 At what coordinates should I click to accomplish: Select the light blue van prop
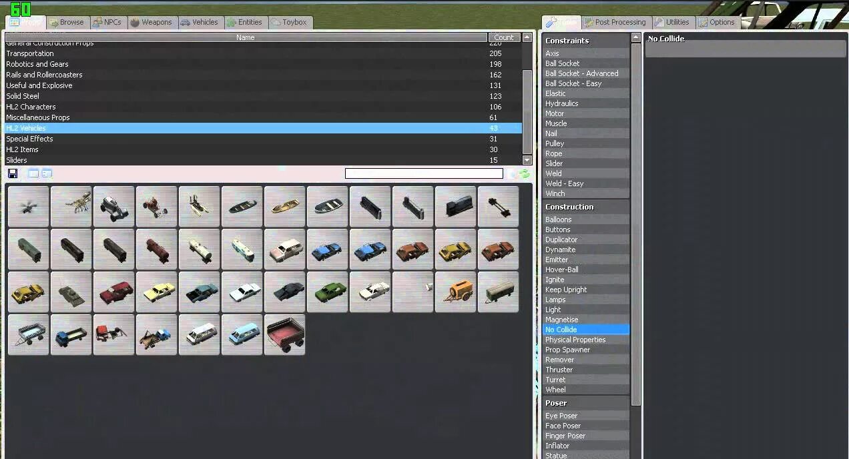242,335
